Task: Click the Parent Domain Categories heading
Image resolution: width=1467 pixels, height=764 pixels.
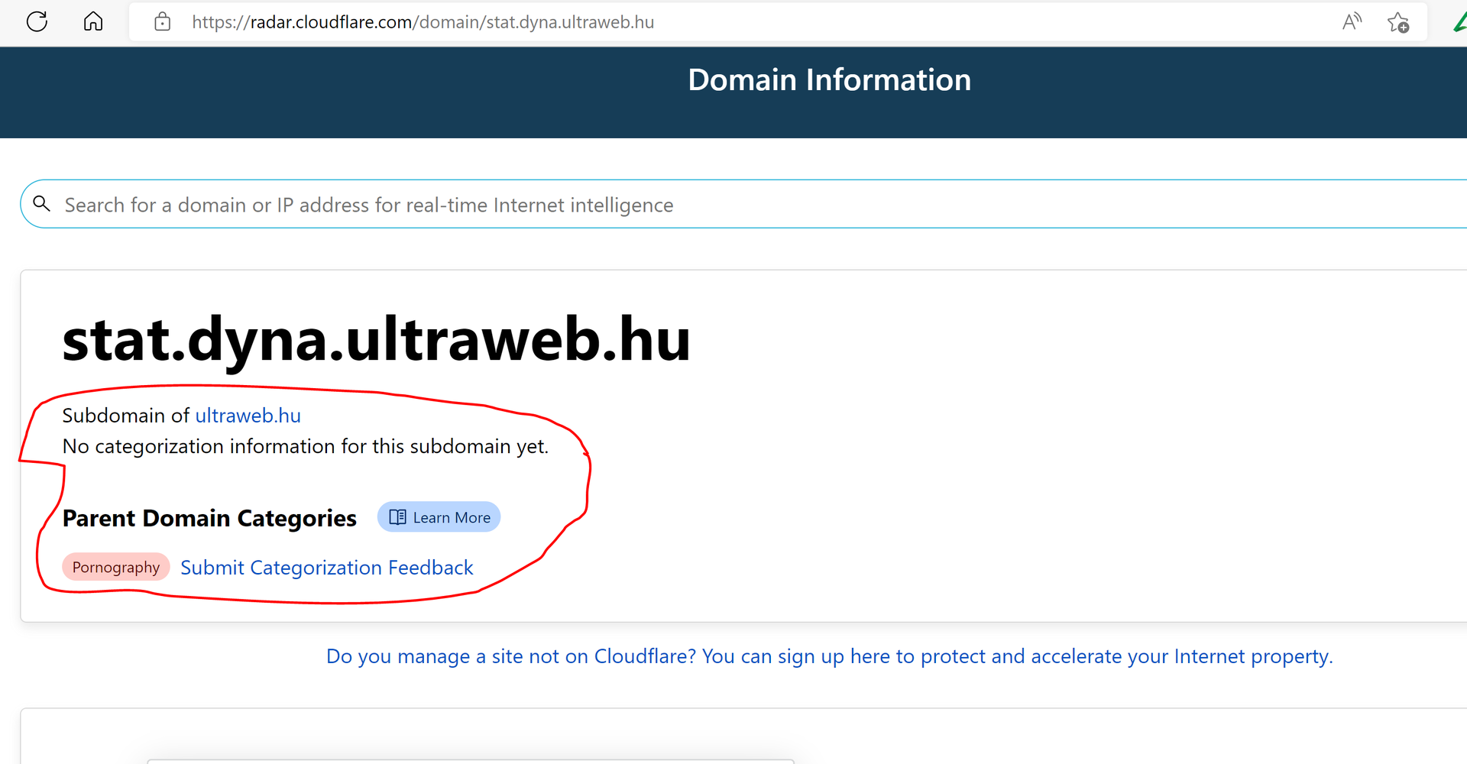Action: point(209,519)
